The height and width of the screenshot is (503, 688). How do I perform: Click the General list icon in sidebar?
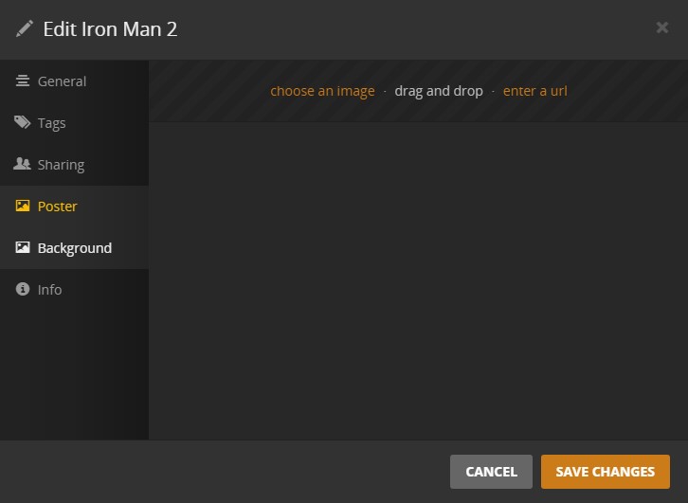click(x=23, y=81)
